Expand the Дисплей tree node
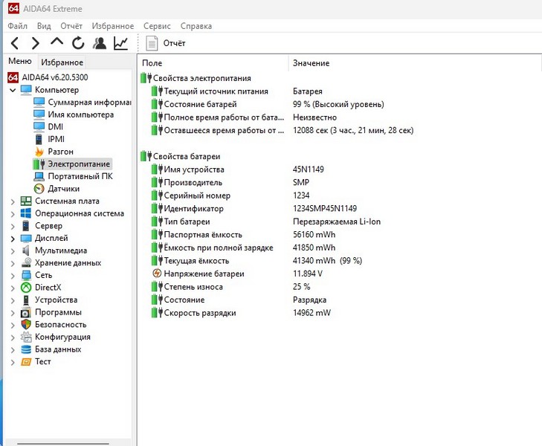This screenshot has height=446, width=542. (x=13, y=239)
